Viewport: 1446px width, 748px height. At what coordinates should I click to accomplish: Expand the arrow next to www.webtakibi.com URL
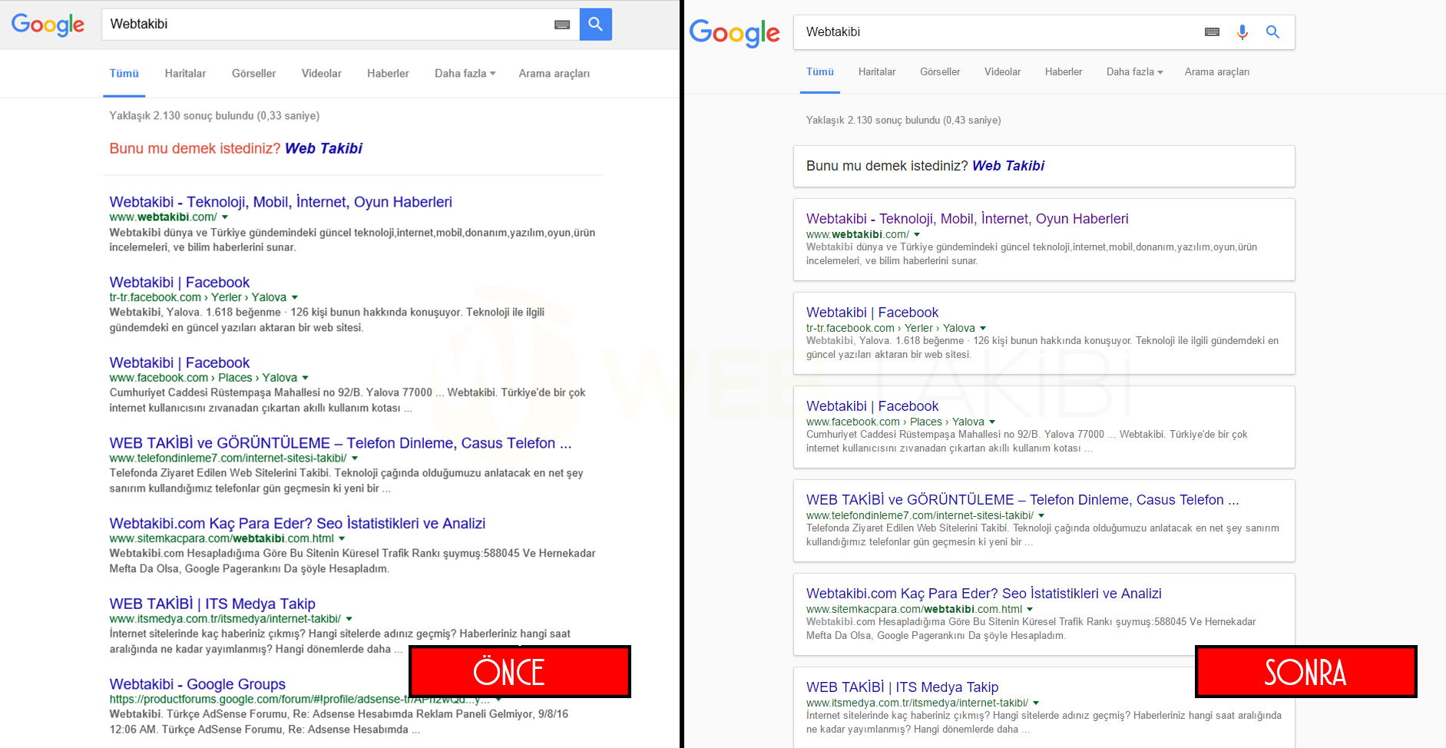[225, 217]
